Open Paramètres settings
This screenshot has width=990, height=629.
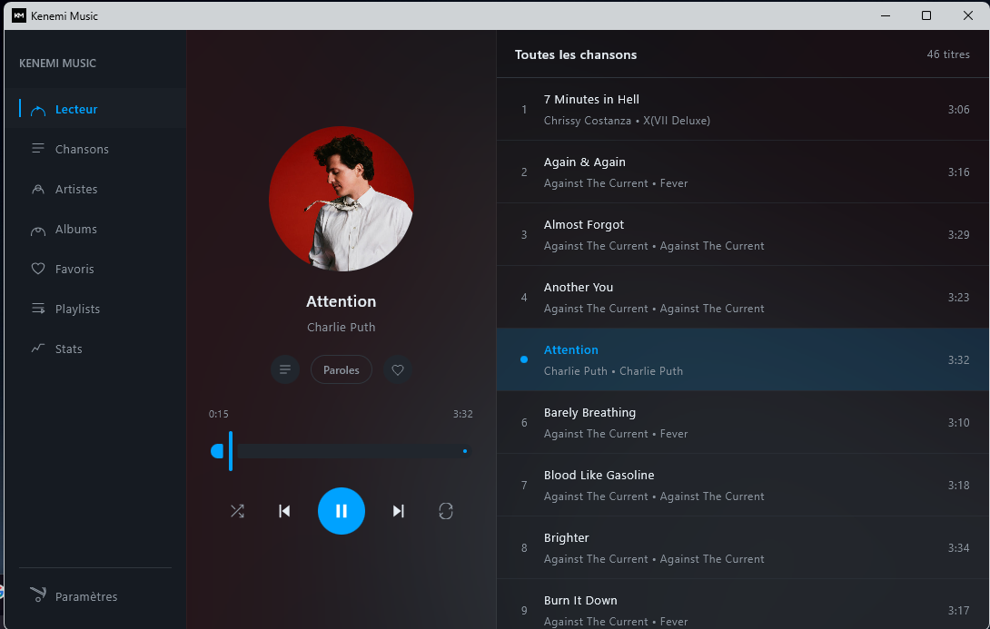click(86, 596)
